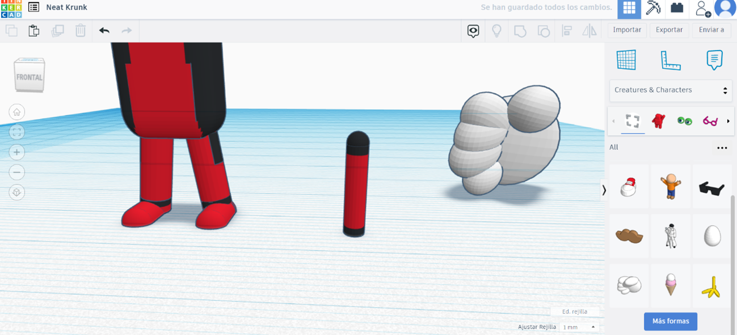Open the Creatures & Characters category dropdown
Screen dimensions: 737x335
(x=671, y=90)
